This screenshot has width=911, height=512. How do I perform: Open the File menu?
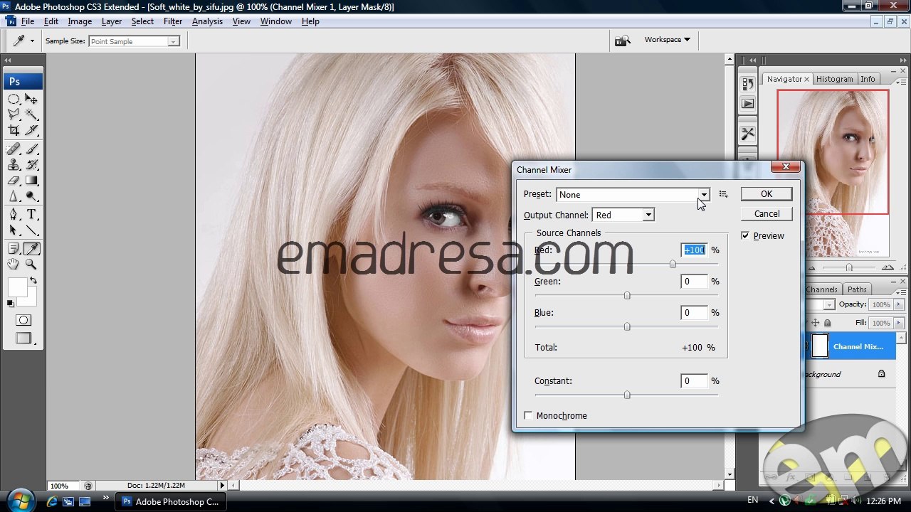[x=28, y=21]
